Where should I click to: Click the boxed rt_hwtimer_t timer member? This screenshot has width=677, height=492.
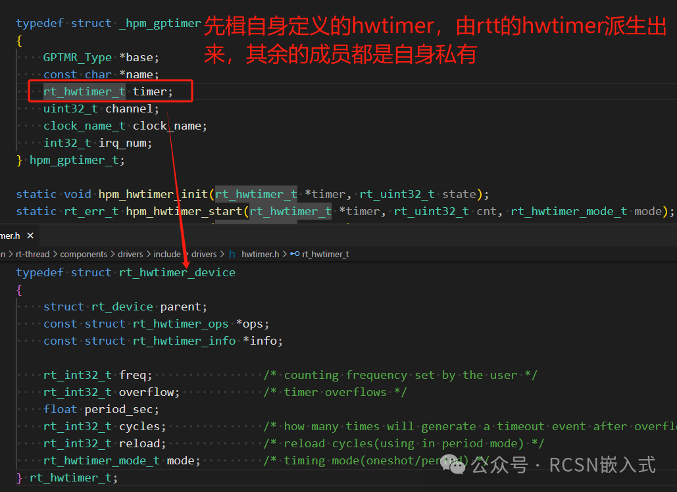[109, 92]
